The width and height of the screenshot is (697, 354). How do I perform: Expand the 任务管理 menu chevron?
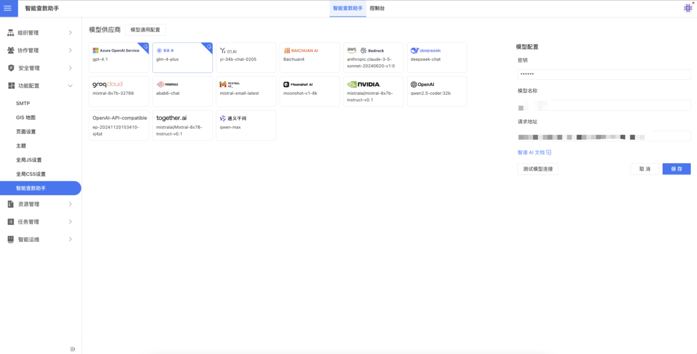(70, 222)
